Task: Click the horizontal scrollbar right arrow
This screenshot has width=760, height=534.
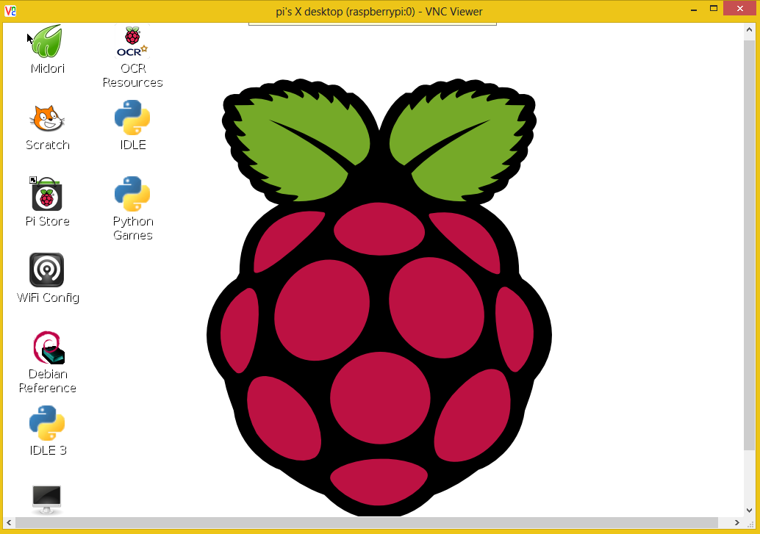Action: [736, 522]
